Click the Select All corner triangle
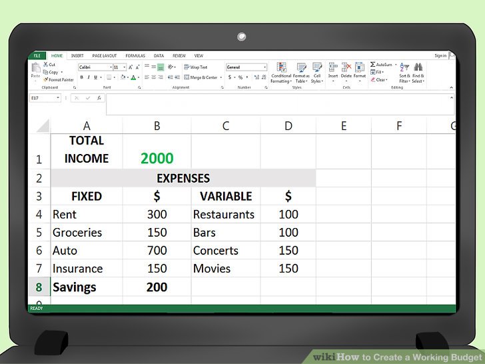485x364 pixels. click(x=43, y=126)
